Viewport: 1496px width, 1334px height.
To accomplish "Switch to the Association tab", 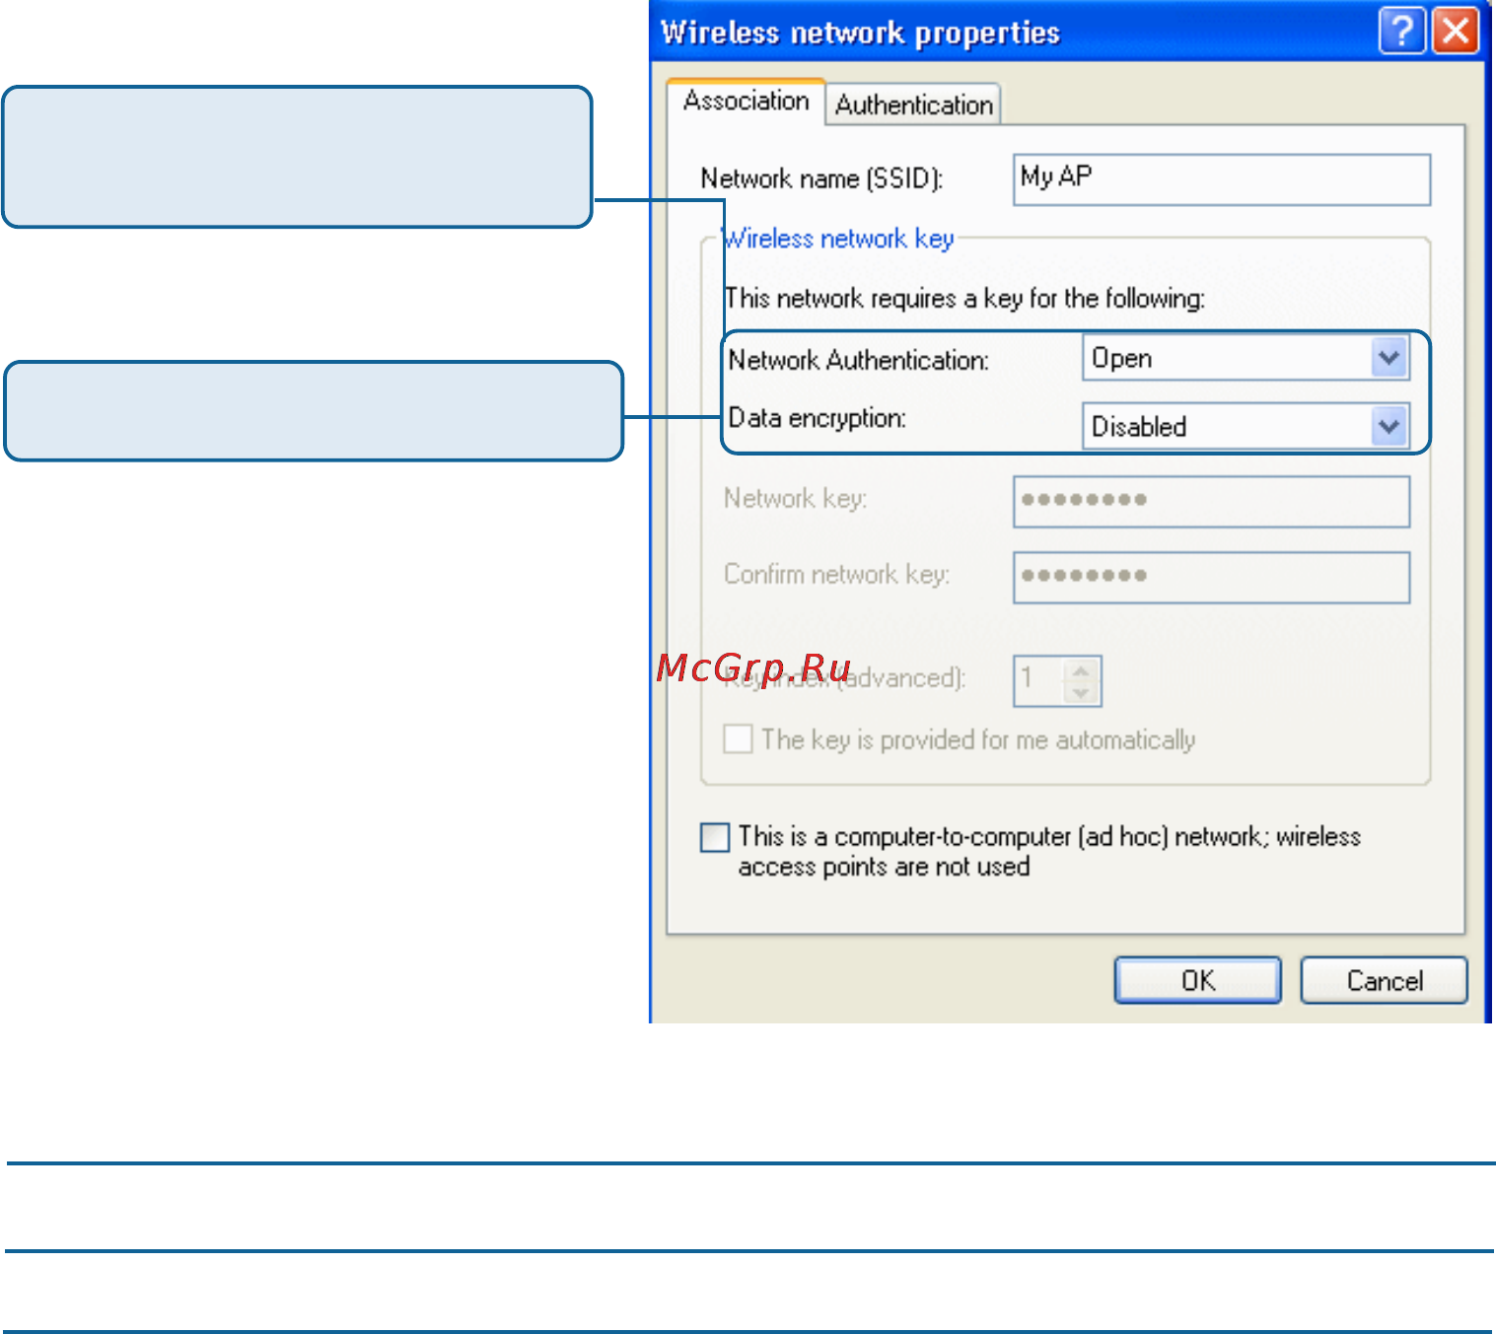I will coord(746,102).
